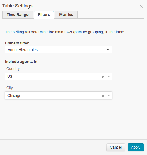Select the Filters tab
This screenshot has height=155, width=147.
tap(44, 15)
